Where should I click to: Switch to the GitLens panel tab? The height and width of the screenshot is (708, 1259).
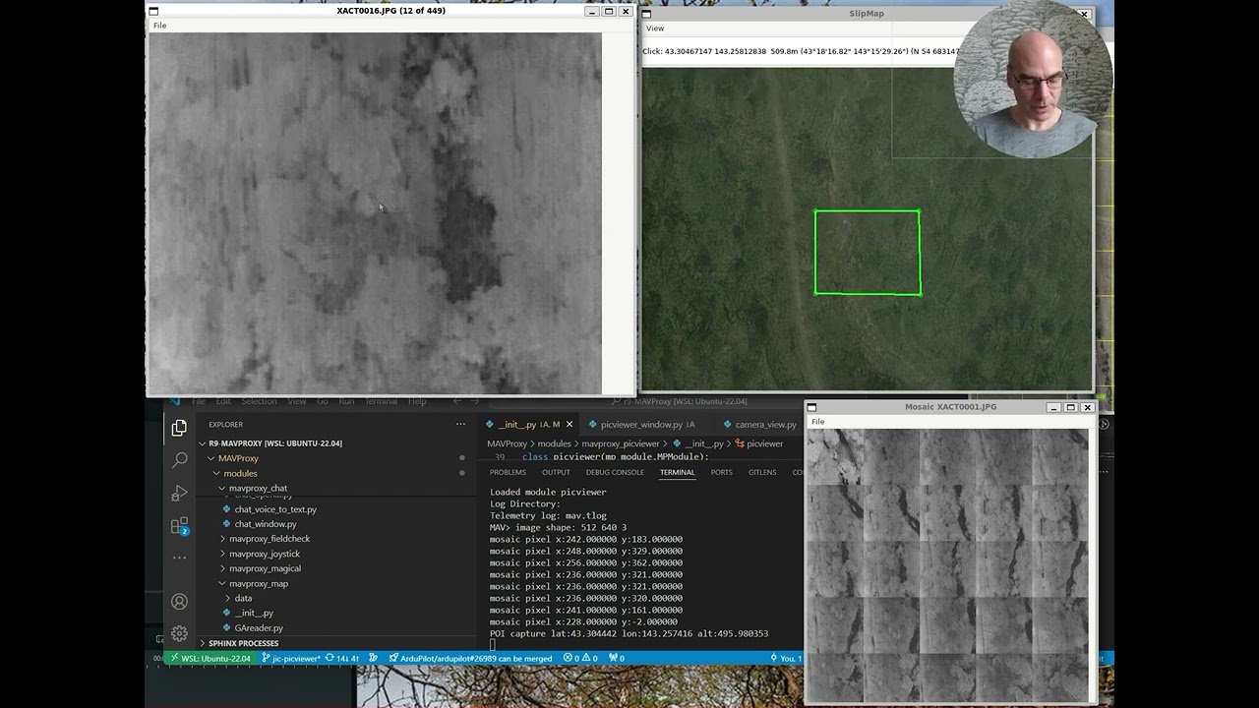[x=762, y=472]
